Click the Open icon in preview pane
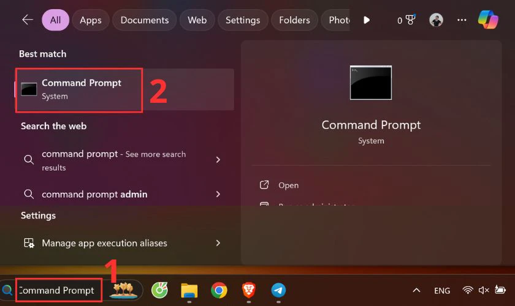The width and height of the screenshot is (515, 306). click(264, 185)
